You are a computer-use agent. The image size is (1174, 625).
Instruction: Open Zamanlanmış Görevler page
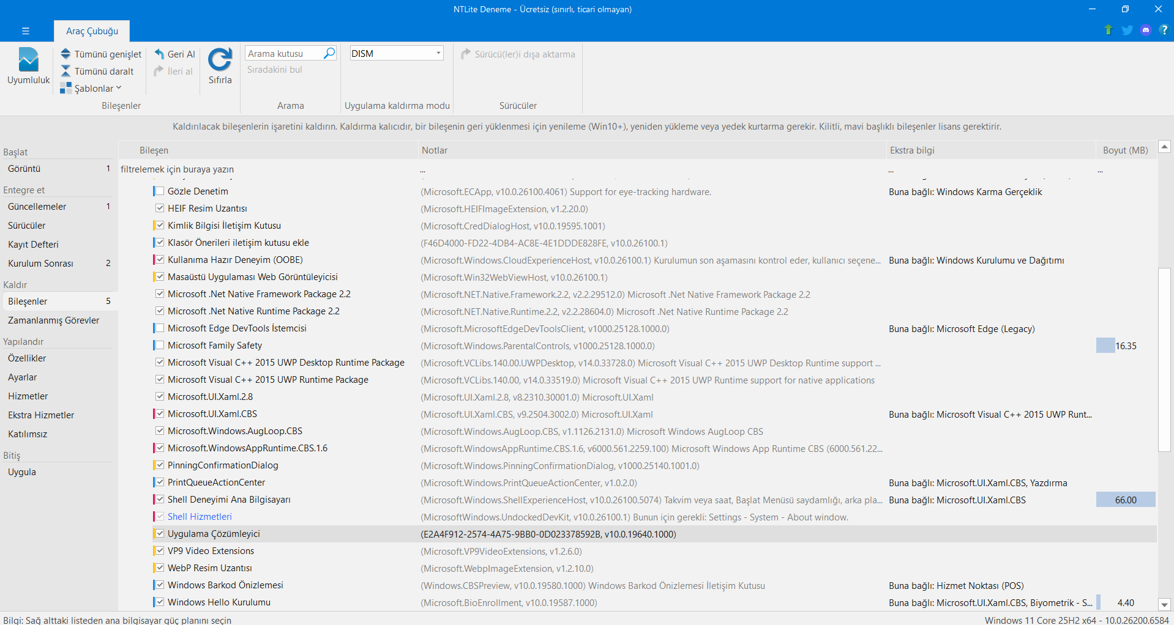pos(58,320)
